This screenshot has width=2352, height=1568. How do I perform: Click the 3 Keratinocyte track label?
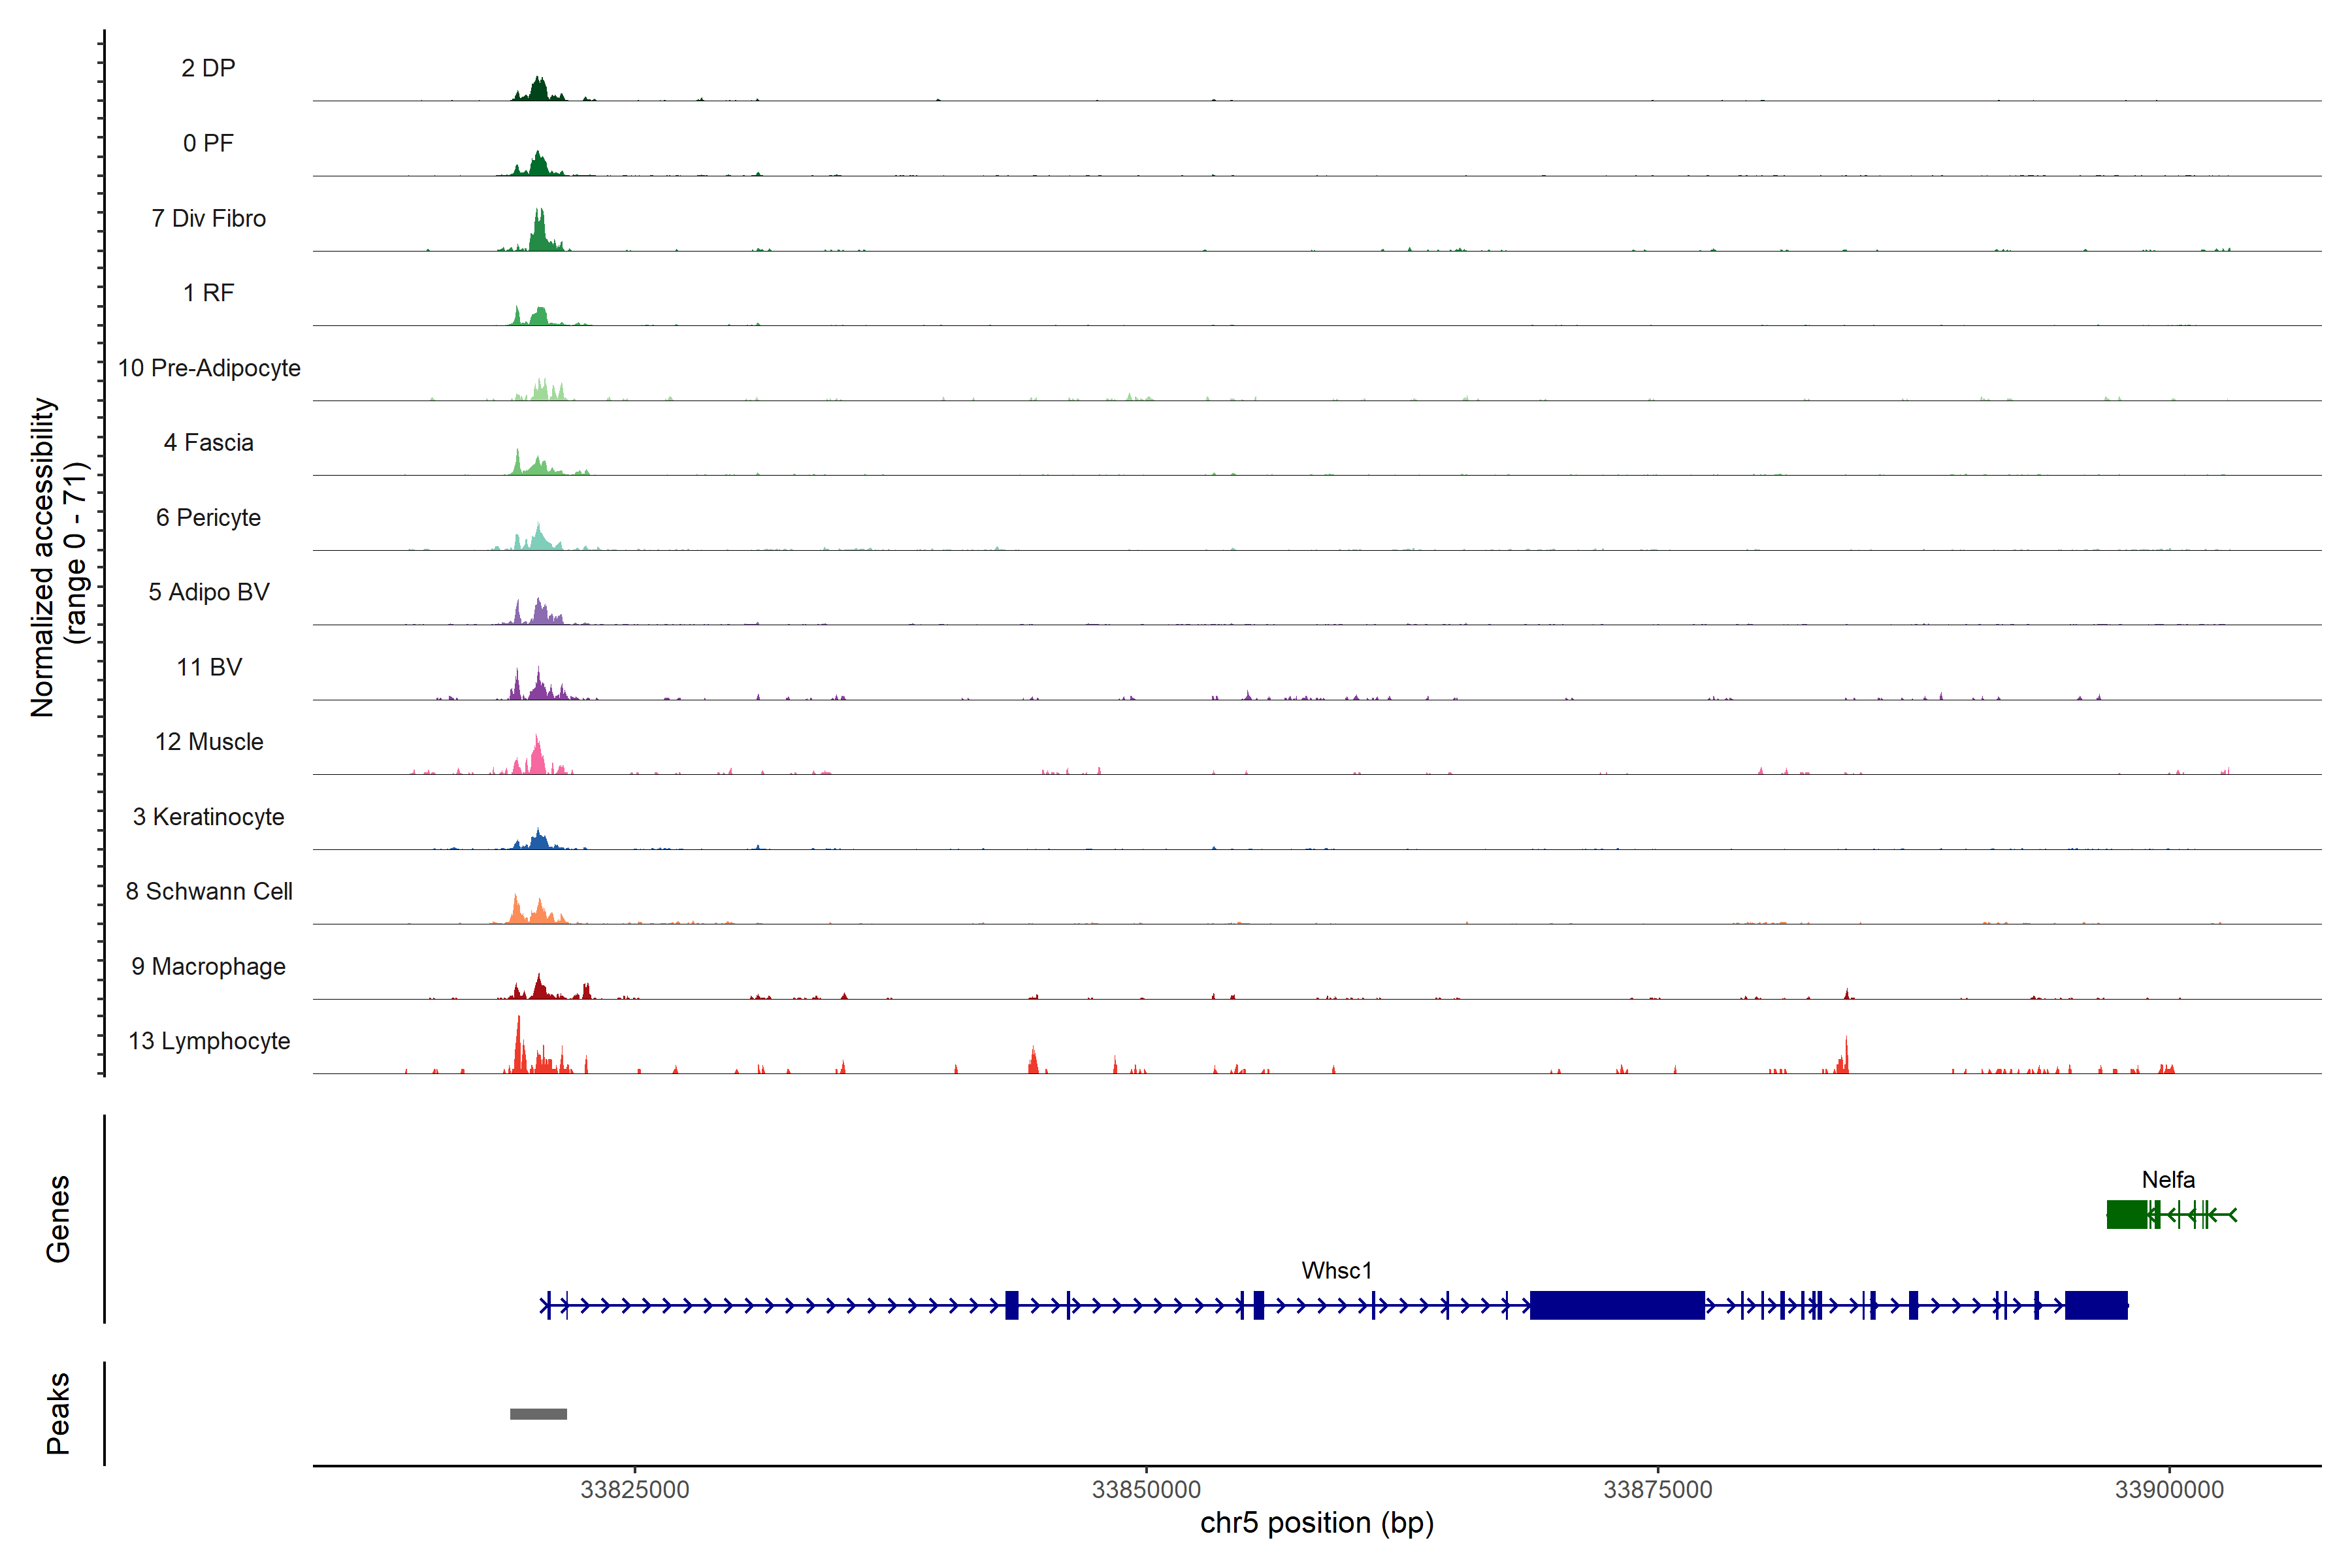click(208, 817)
